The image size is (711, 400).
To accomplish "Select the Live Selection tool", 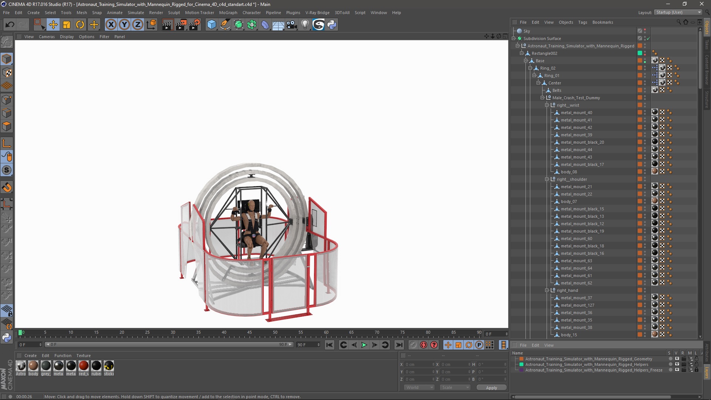I will click(39, 25).
